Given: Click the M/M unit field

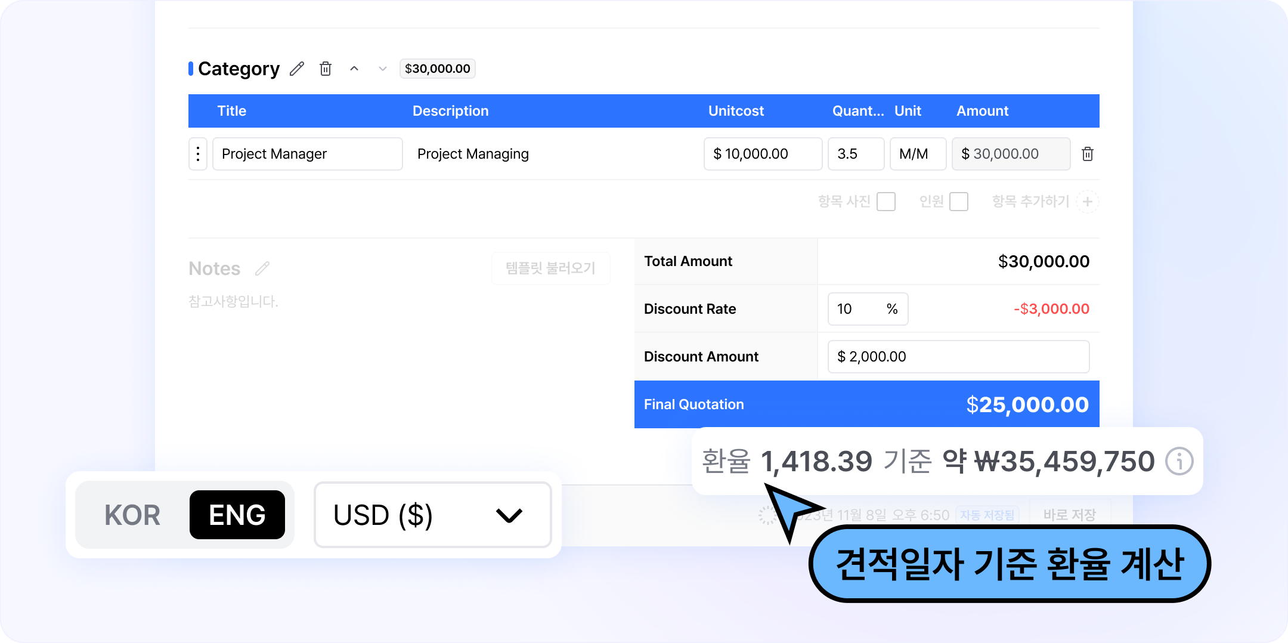Looking at the screenshot, I should tap(918, 154).
